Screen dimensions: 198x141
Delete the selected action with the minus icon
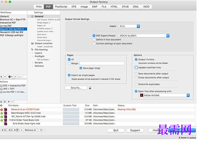(12, 102)
